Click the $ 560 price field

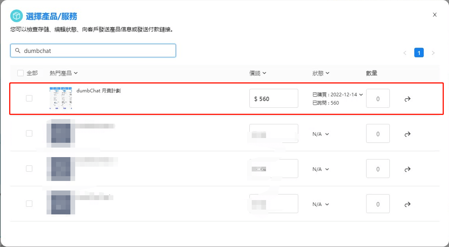click(274, 98)
